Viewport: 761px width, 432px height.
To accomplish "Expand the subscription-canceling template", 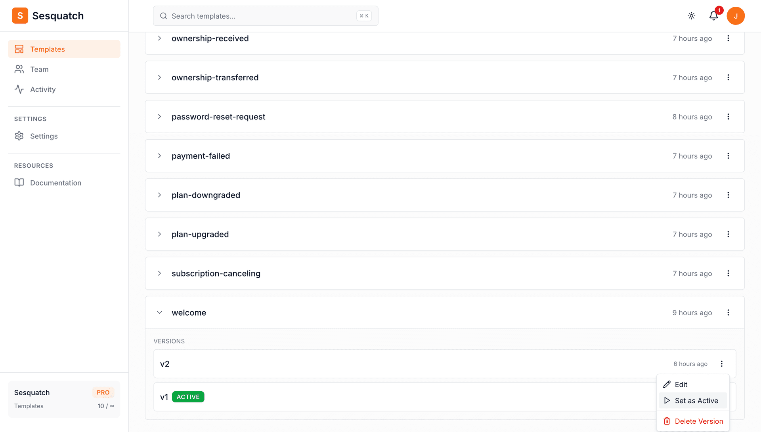I will (160, 273).
